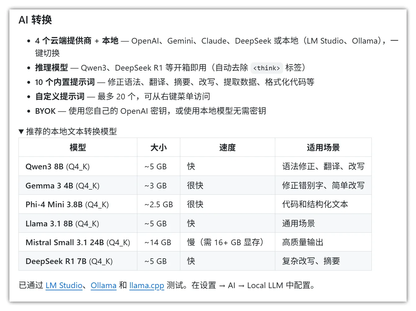Viewport: 416px width, 311px height.
Task: Follow the llama.cpp link
Action: click(147, 286)
